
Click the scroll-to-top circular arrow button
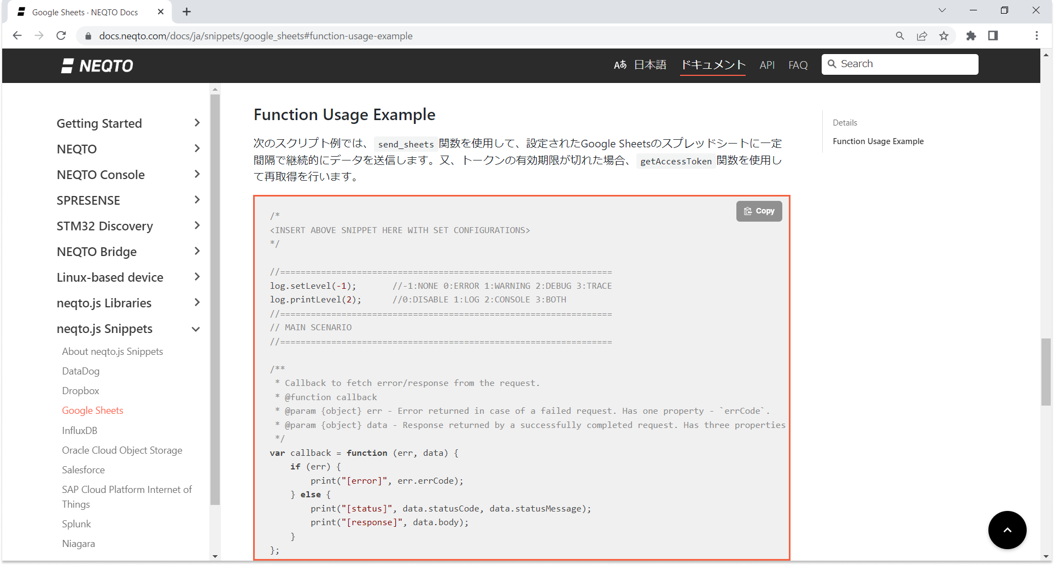point(1008,530)
